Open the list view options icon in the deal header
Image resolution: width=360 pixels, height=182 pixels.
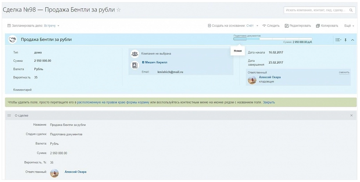338,40
